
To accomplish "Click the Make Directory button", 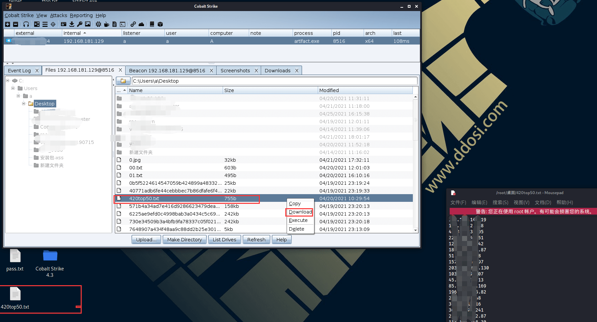I will 184,240.
